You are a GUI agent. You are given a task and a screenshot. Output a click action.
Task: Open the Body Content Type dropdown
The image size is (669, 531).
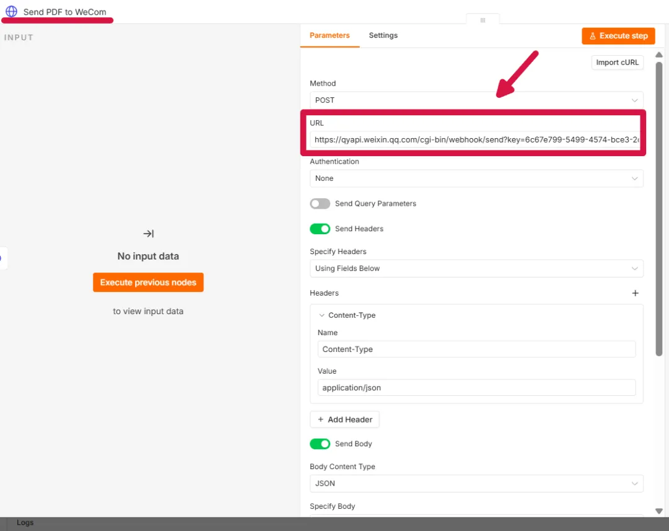point(476,484)
